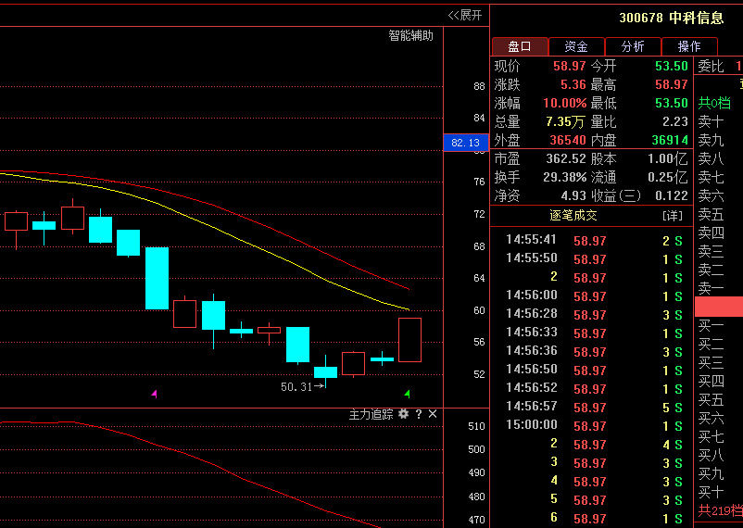Click the 14:55:50 trade row
Screen dimensions: 743x528
[594, 258]
